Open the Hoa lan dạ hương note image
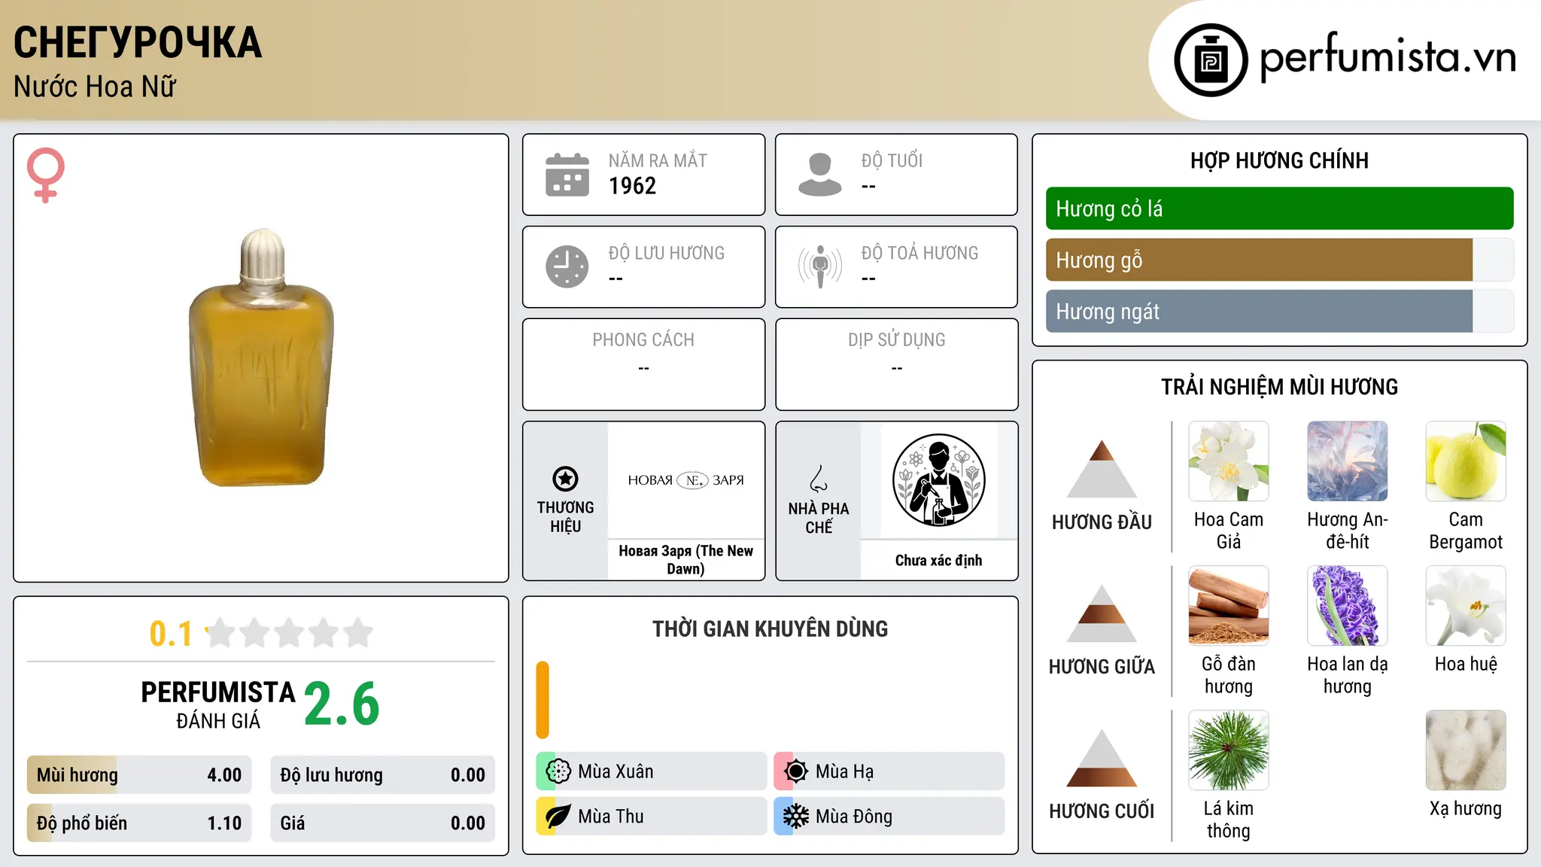Viewport: 1541px width, 867px height. click(1348, 606)
